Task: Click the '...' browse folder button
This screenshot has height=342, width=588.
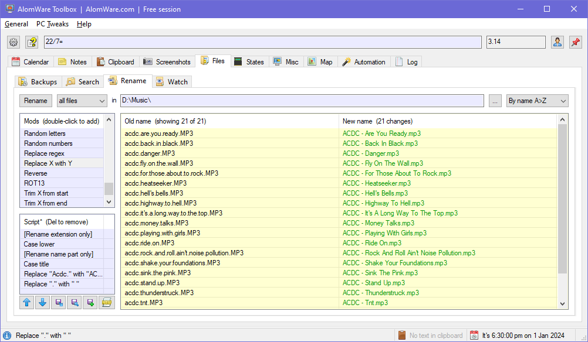Action: coord(495,101)
